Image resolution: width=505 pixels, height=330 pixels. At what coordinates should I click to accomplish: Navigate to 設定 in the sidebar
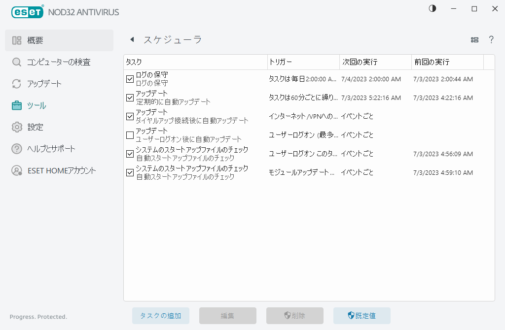pos(16,127)
